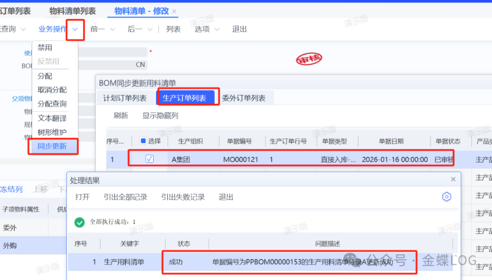Click the settings gear in 处理结果 dialog
Viewport: 492px width, 280px height.
click(446, 197)
